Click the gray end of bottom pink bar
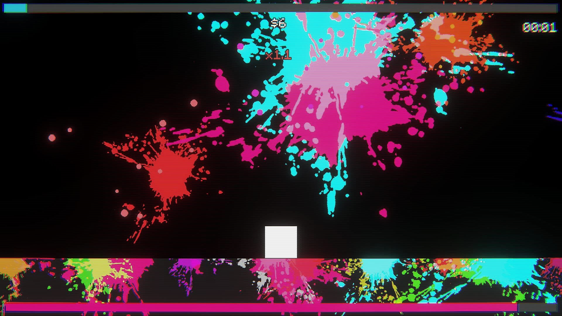 [537, 307]
